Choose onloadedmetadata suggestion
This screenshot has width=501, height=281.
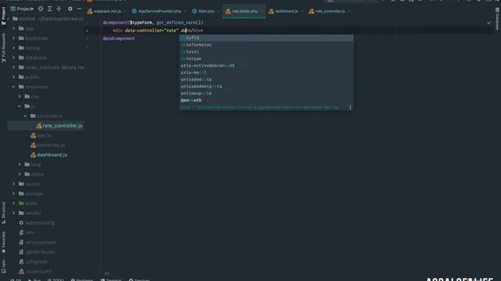point(266,87)
